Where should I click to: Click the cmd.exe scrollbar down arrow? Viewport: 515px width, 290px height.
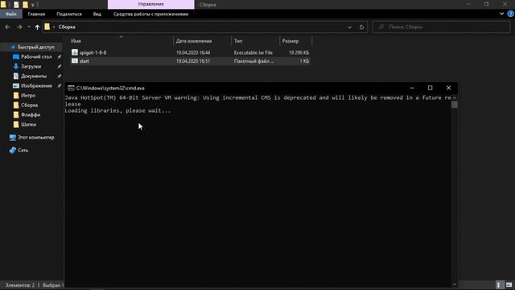[x=454, y=284]
